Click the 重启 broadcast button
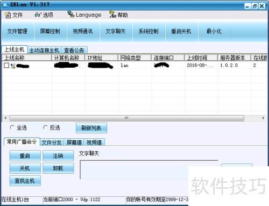 pyautogui.click(x=25, y=155)
